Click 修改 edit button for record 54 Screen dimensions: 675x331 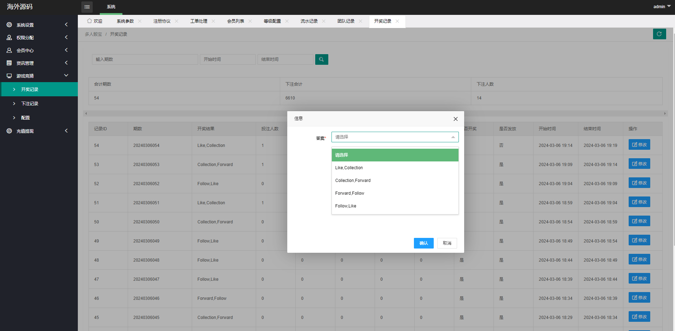[x=639, y=145]
